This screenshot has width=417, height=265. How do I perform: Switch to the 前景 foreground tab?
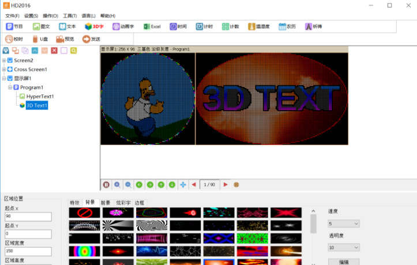(x=106, y=203)
